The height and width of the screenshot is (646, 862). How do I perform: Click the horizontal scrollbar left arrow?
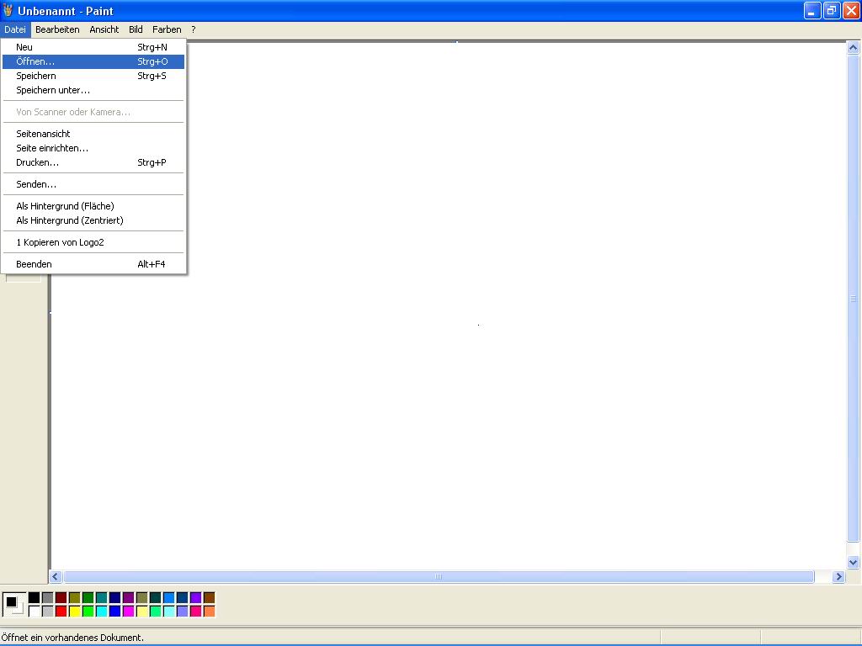click(56, 576)
